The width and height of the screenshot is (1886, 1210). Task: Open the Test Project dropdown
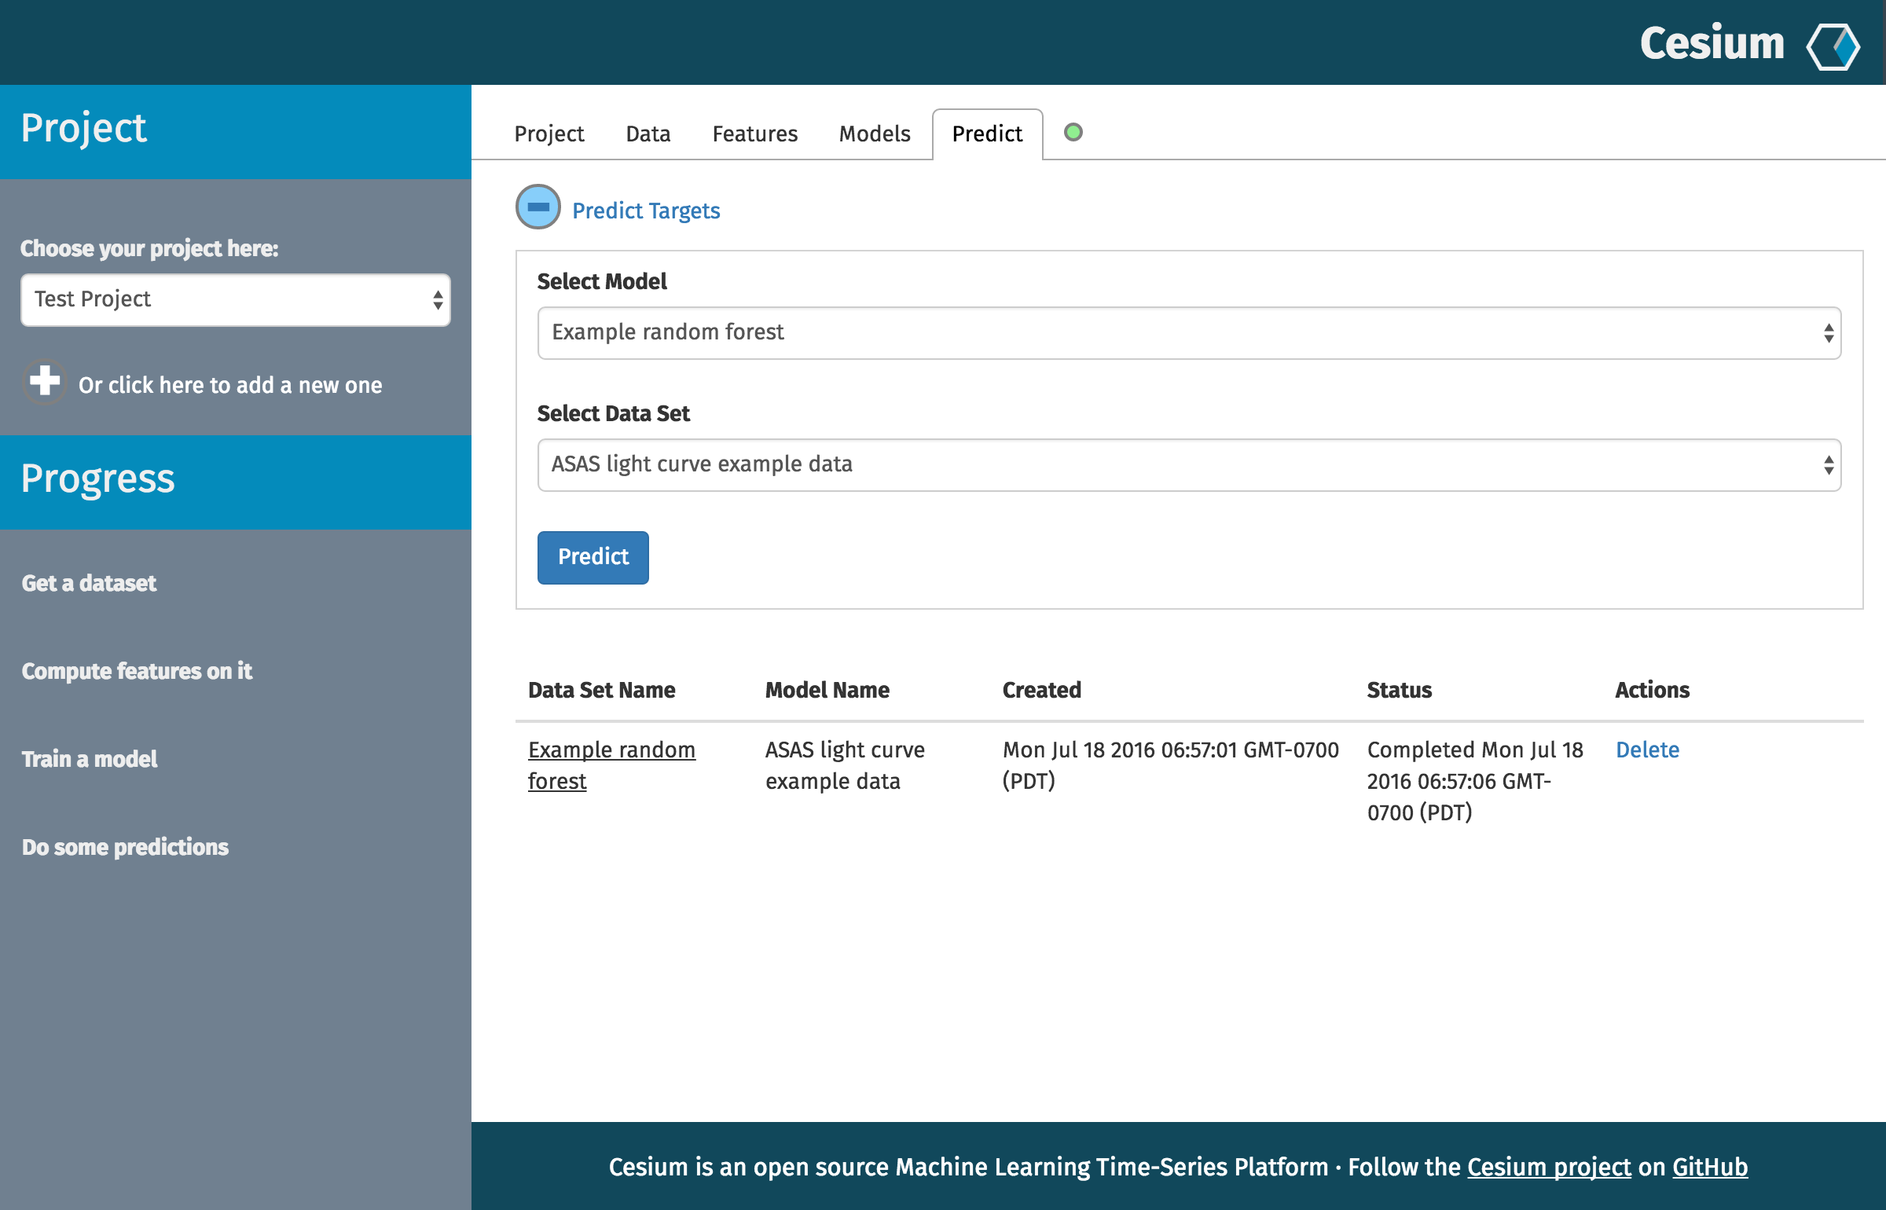(x=236, y=300)
